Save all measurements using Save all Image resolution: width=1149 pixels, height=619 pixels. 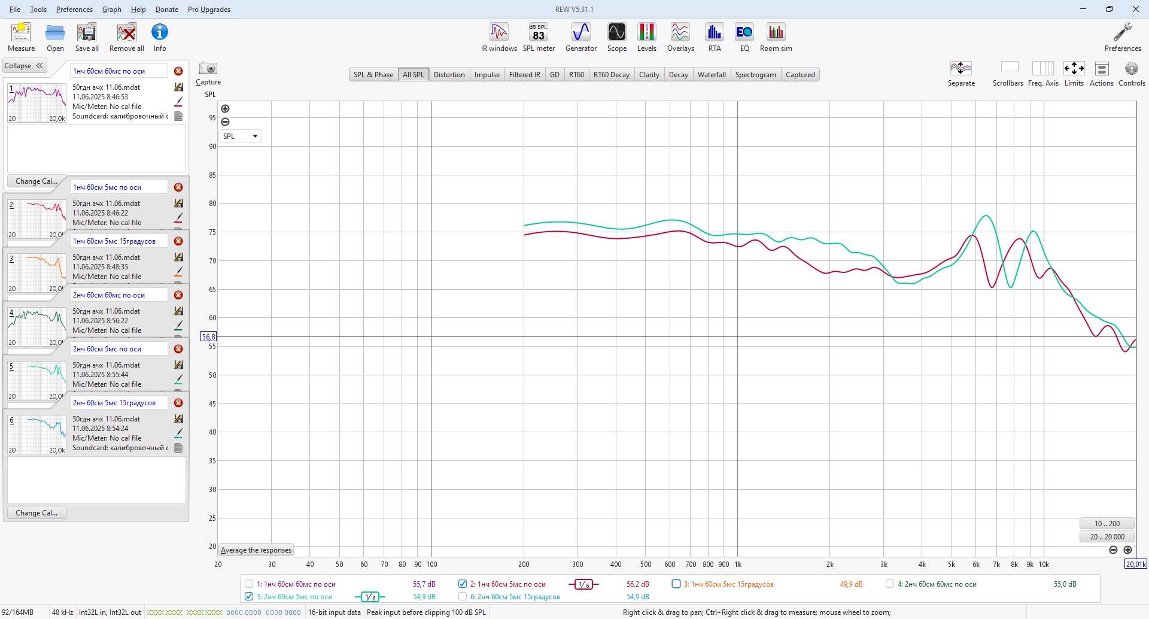tap(87, 37)
